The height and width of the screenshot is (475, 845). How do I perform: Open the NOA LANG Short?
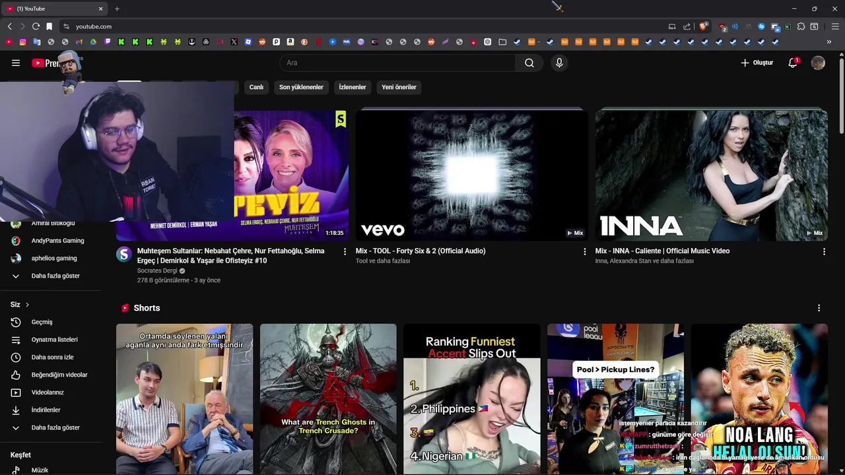coord(759,399)
